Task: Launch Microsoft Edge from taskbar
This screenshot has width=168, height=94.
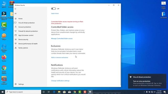Action: [54, 92]
